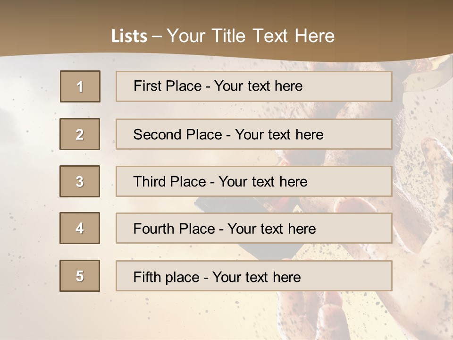The height and width of the screenshot is (340, 453).
Task: Click the word 'Fourth' in row four
Action: click(152, 229)
